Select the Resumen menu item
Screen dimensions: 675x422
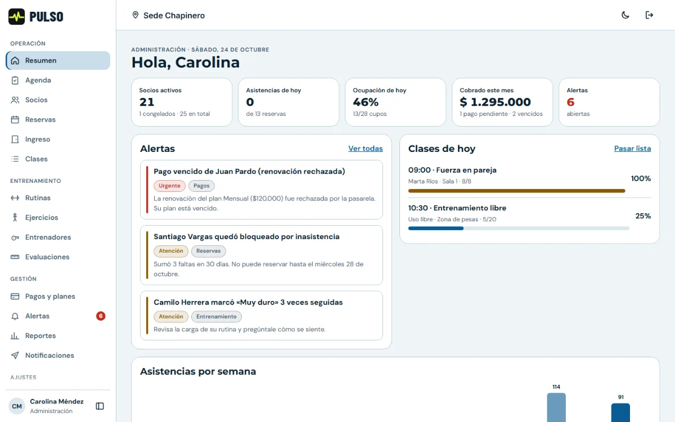coord(58,61)
